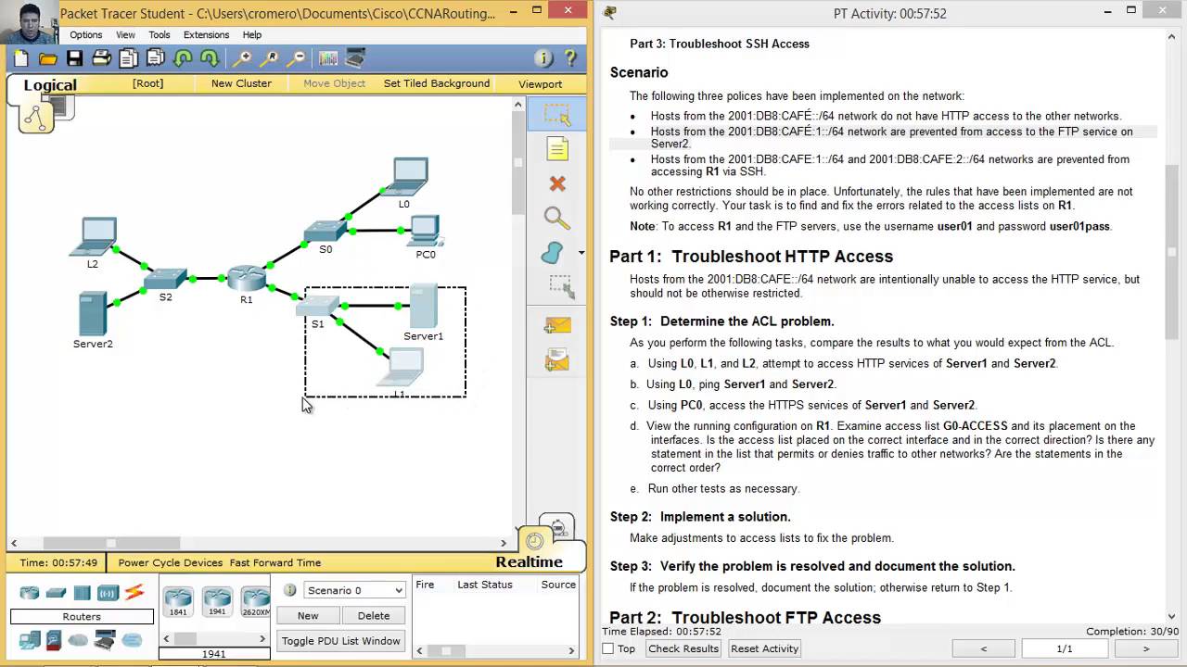
Task: Click Server1 in the topology
Action: 423,307
